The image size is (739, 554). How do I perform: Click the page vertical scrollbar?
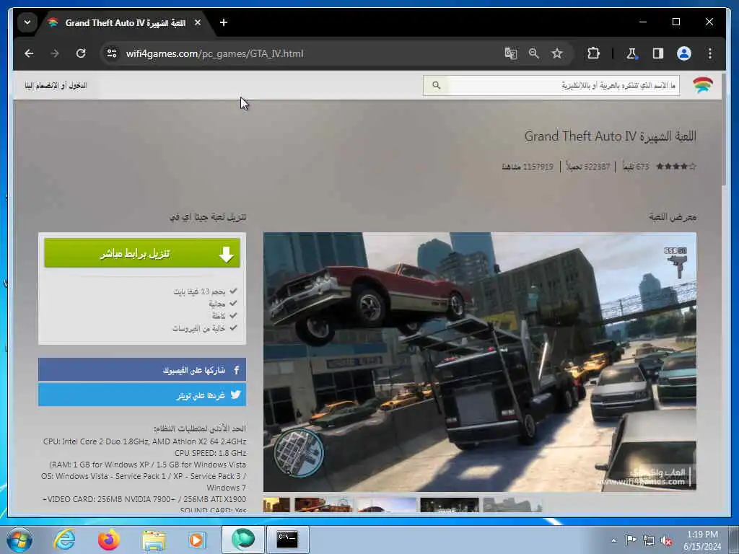pos(725,130)
